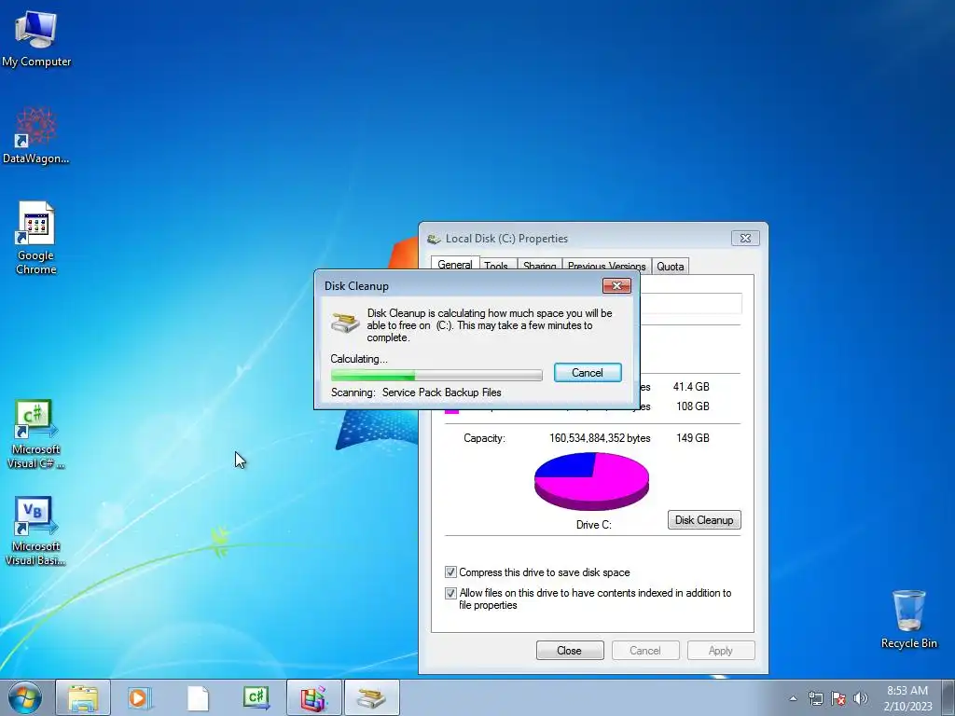Select Microsoft Visual C# desktop shortcut

pyautogui.click(x=35, y=434)
